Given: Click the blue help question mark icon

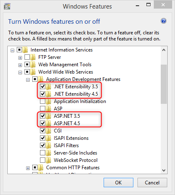Looking at the screenshot, I should pos(164,21).
